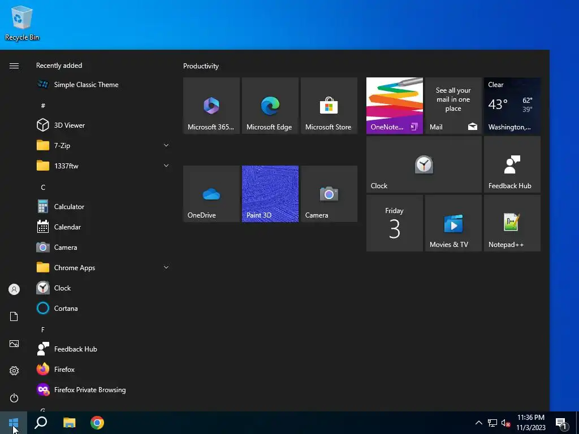Select the Recycle Bin desktop icon
Screen dimensions: 579x434
tap(22, 23)
